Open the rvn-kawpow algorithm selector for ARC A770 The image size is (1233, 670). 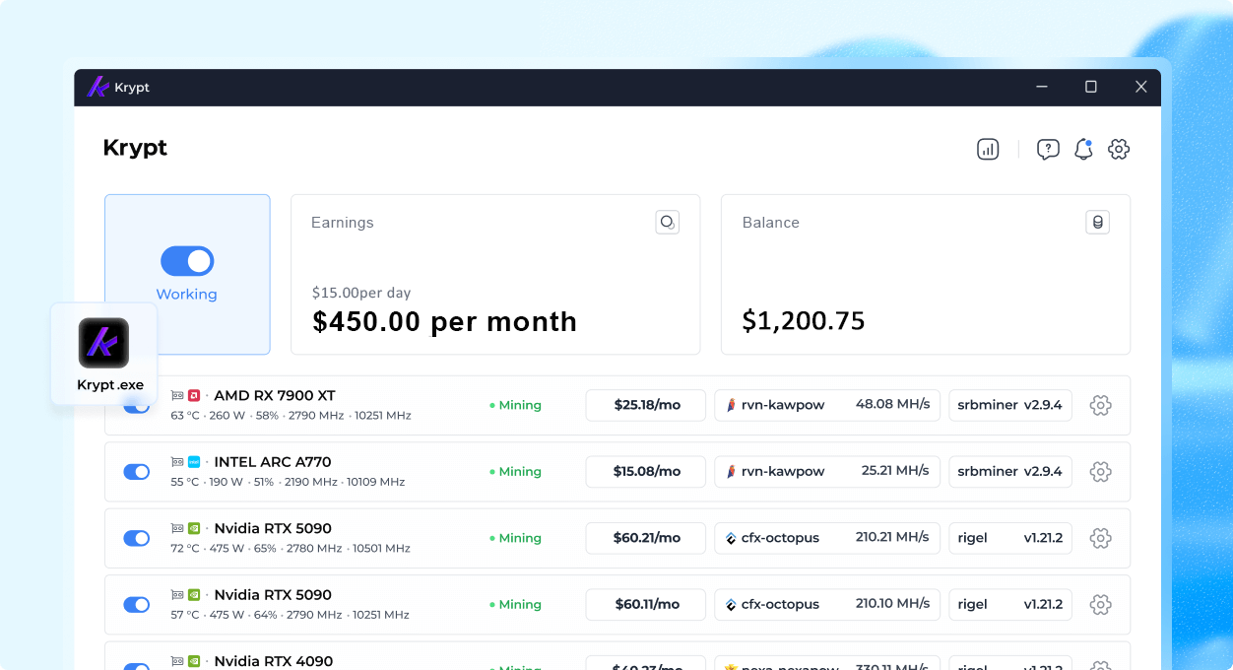826,471
